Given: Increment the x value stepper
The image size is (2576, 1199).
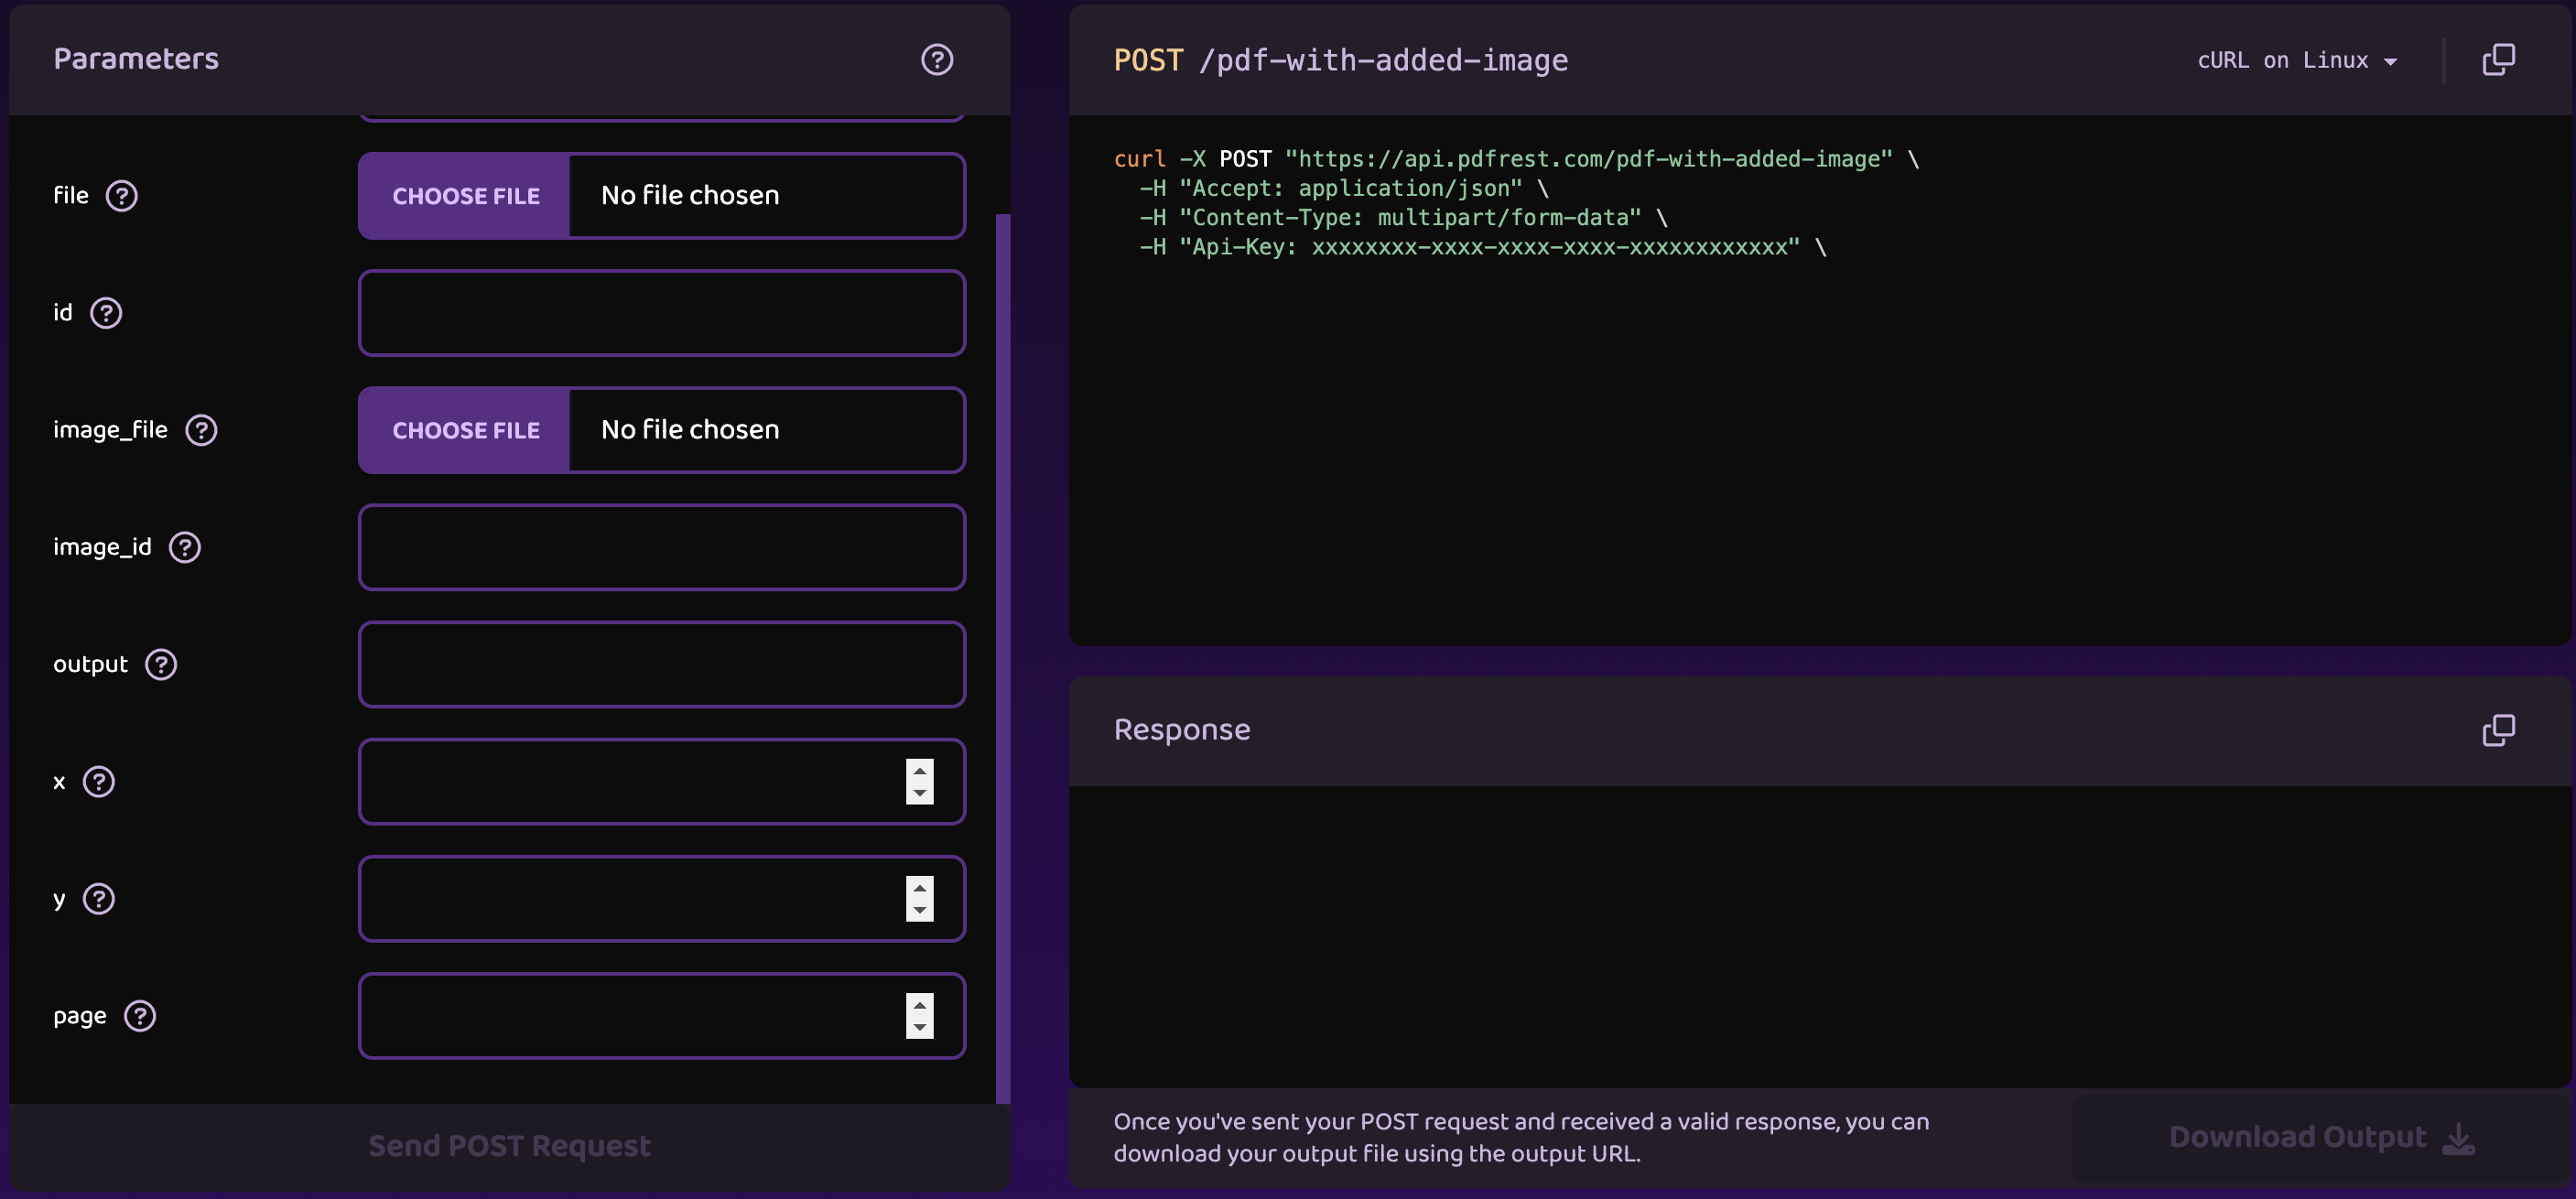Looking at the screenshot, I should point(919,771).
